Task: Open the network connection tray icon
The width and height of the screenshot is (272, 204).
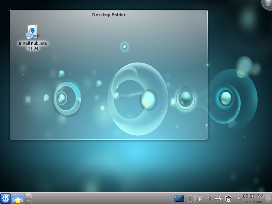Action: 228,198
